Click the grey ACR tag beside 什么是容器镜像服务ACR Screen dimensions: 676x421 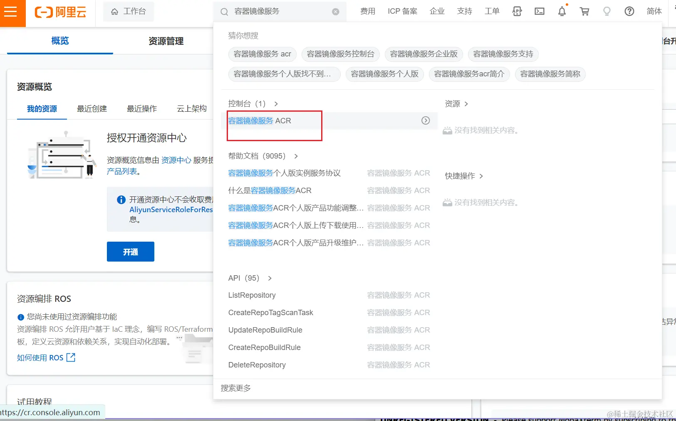pos(399,191)
